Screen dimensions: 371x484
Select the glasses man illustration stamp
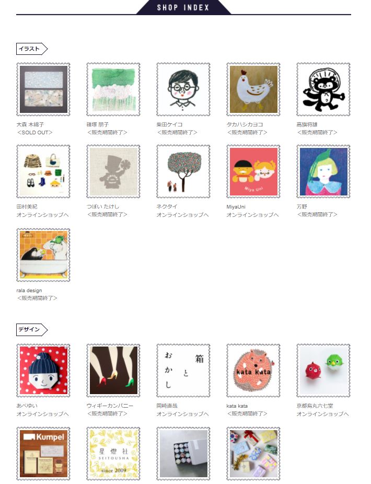(x=183, y=89)
